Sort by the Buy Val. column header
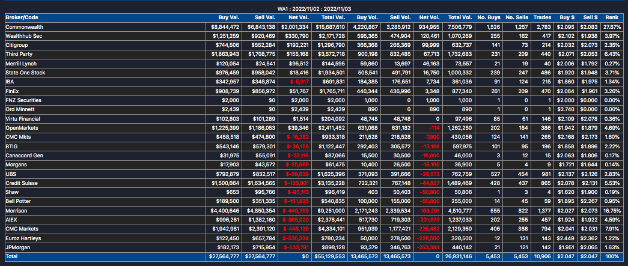This screenshot has width=628, height=266. 229,17
